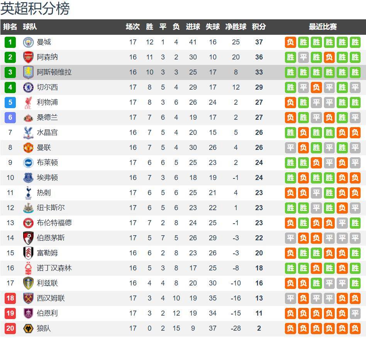
Task: Click the Chelsea club crest icon
Action: (28, 87)
